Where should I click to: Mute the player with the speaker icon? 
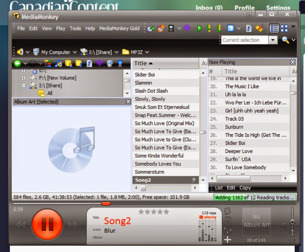pos(283,225)
